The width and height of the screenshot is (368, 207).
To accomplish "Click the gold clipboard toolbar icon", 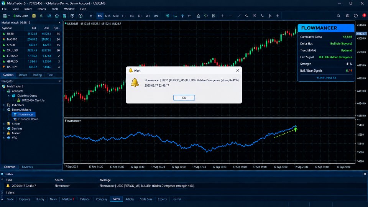I will [x=34, y=16].
